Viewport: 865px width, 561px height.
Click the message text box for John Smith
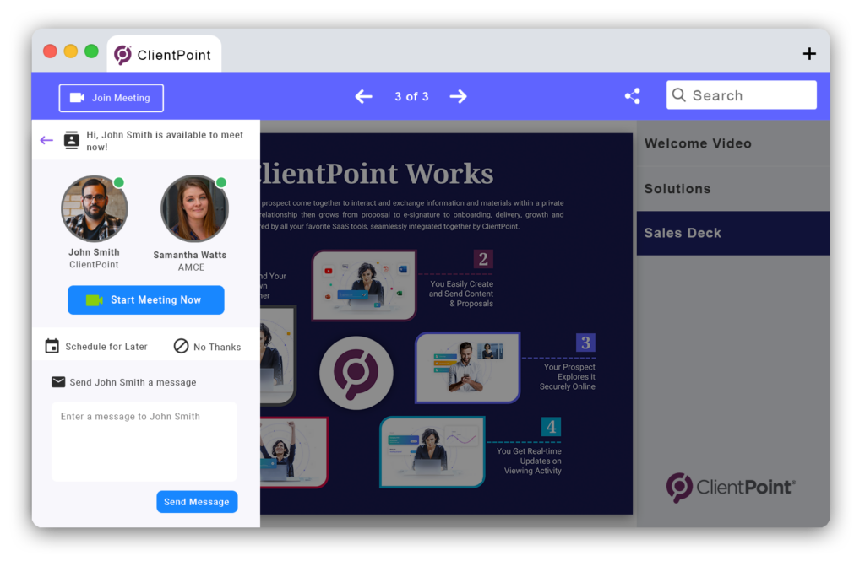144,441
